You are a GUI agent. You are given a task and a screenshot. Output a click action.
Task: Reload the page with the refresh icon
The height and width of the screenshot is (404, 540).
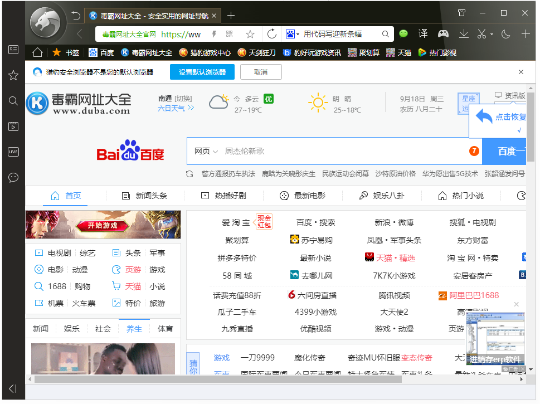point(272,35)
